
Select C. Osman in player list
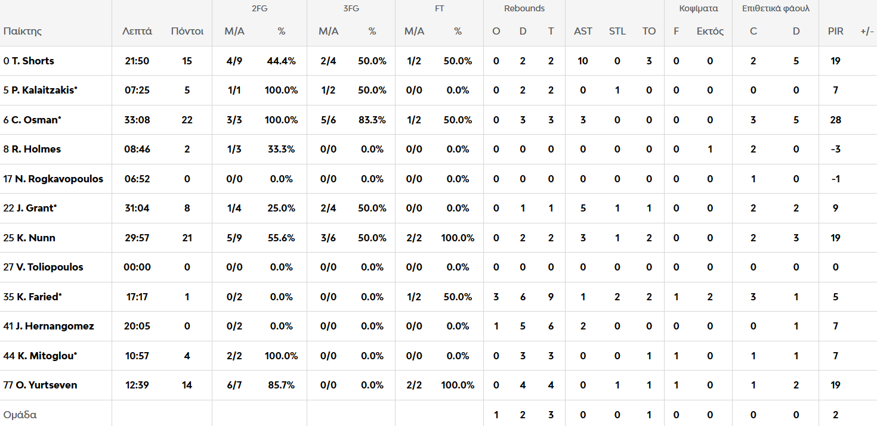click(36, 120)
